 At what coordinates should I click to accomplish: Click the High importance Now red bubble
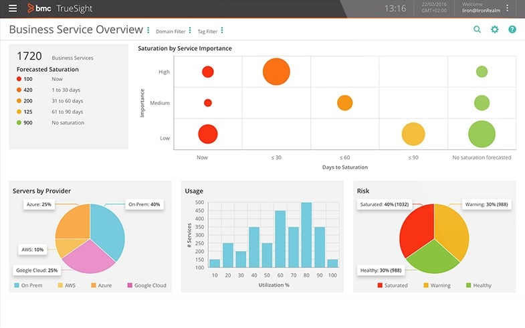click(x=208, y=72)
